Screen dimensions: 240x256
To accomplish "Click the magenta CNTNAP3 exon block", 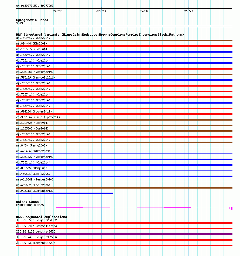I will click(232, 208).
